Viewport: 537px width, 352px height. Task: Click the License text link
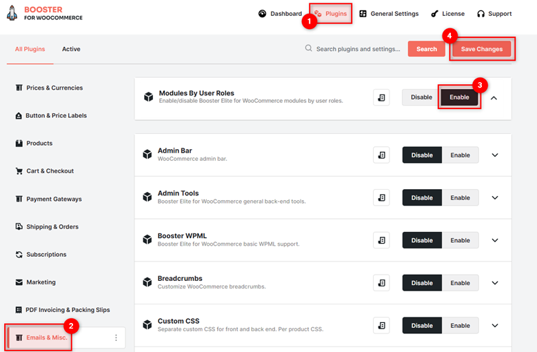click(x=453, y=14)
